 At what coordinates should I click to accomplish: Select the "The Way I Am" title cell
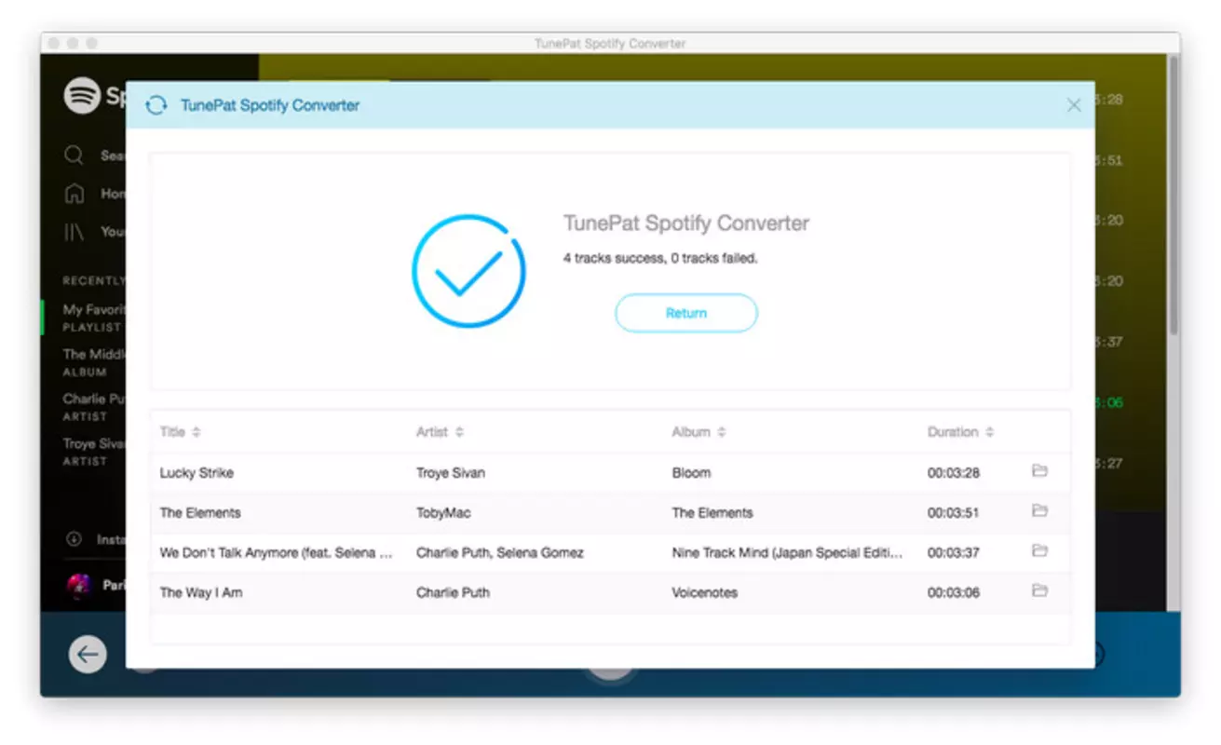point(201,592)
